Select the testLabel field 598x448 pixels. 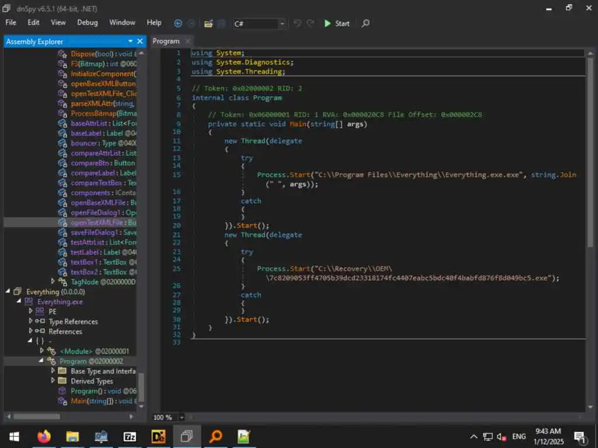[x=103, y=252]
